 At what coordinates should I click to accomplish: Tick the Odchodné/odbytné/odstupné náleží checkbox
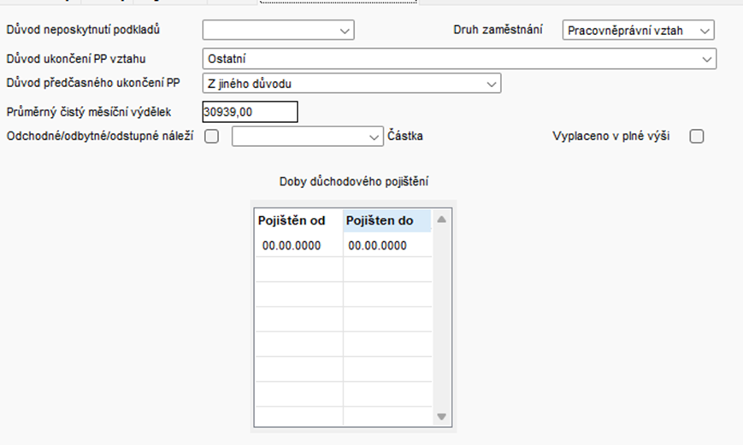pos(211,137)
